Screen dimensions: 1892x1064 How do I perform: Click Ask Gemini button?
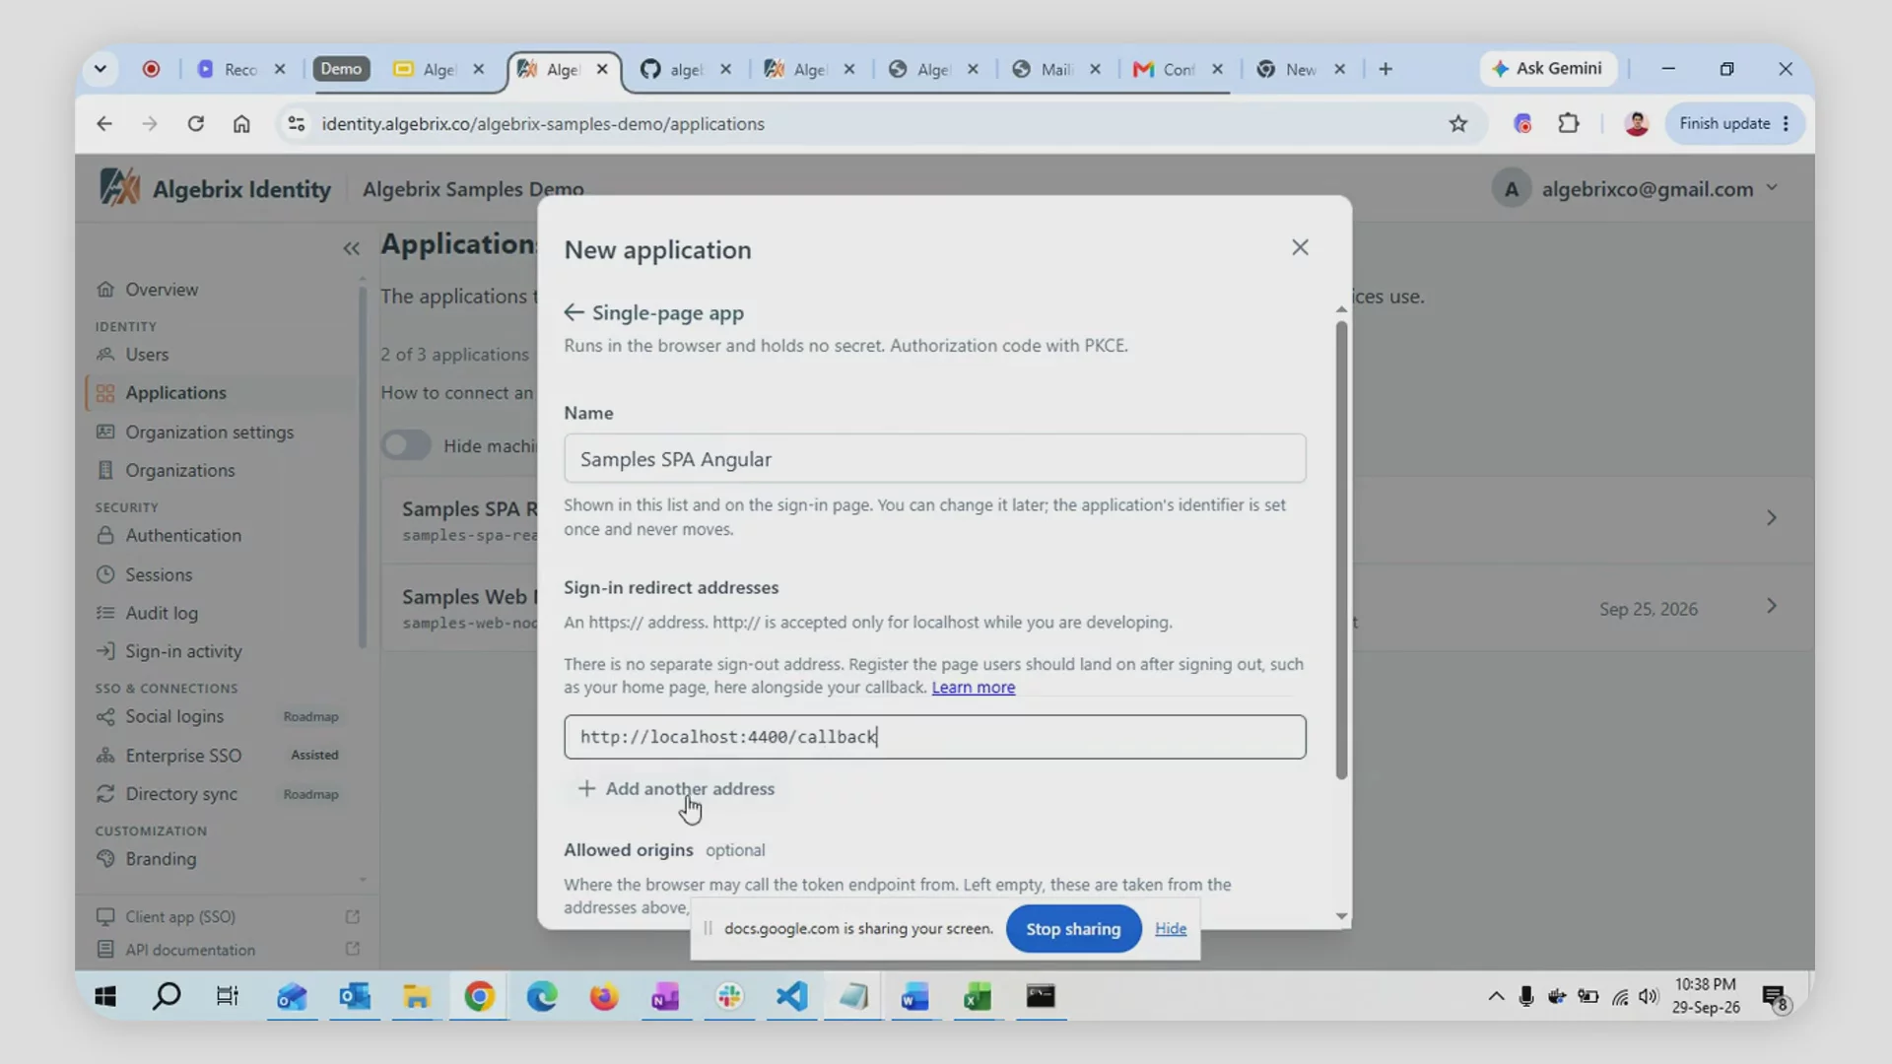pyautogui.click(x=1548, y=68)
